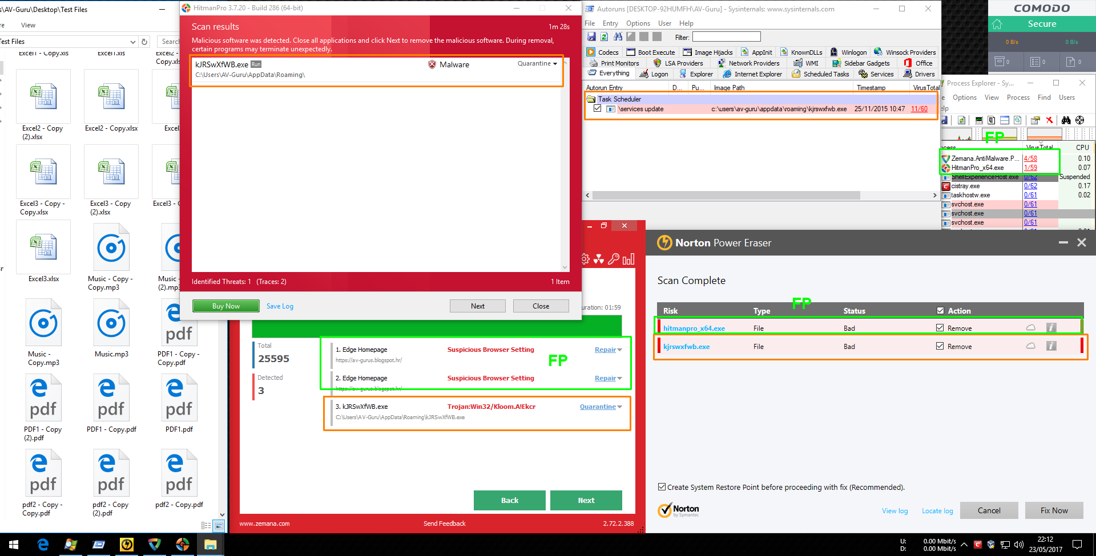Click the refresh icon in Process Explorer toolbar
This screenshot has width=1096, height=556.
point(962,120)
